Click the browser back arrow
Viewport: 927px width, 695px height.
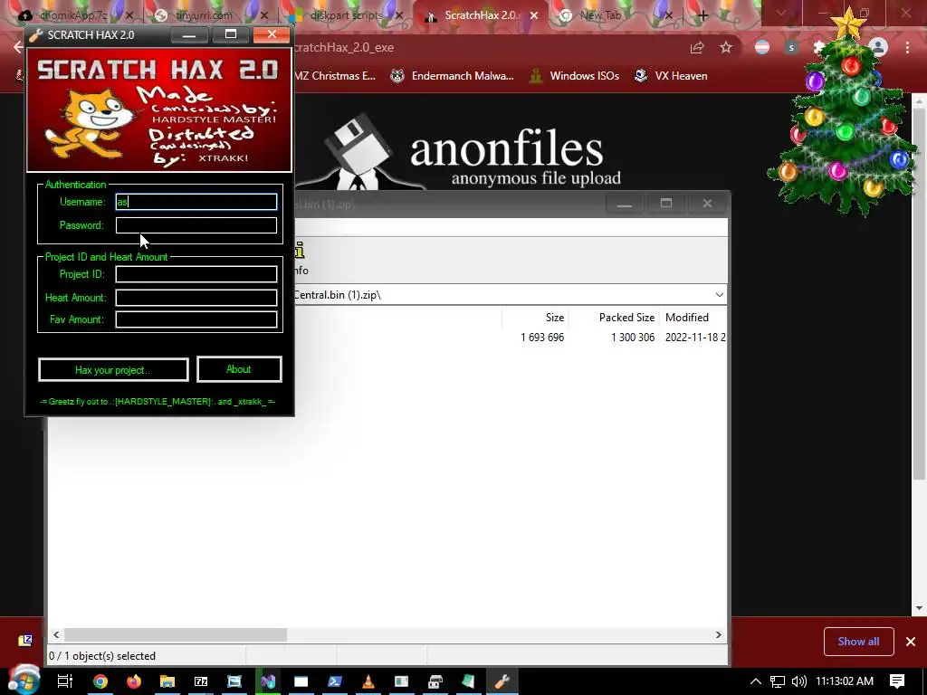[x=18, y=48]
